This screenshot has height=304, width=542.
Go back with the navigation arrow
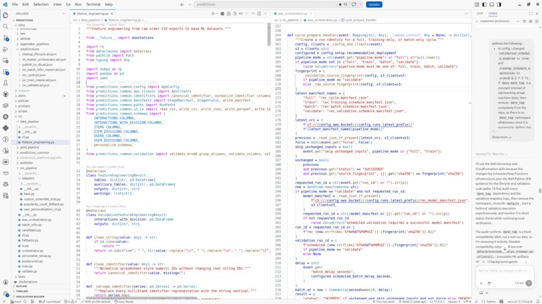182,5
